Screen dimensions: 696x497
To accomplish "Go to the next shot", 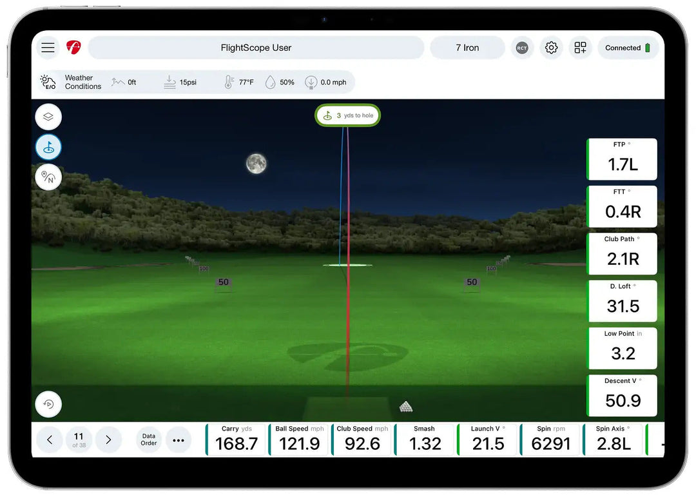I will (x=109, y=440).
